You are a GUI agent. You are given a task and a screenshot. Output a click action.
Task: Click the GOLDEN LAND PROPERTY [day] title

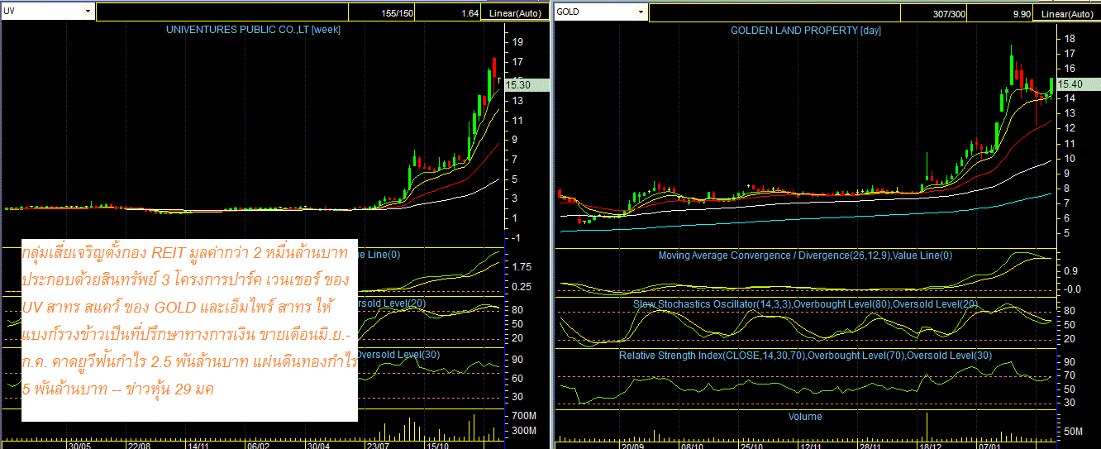(806, 31)
